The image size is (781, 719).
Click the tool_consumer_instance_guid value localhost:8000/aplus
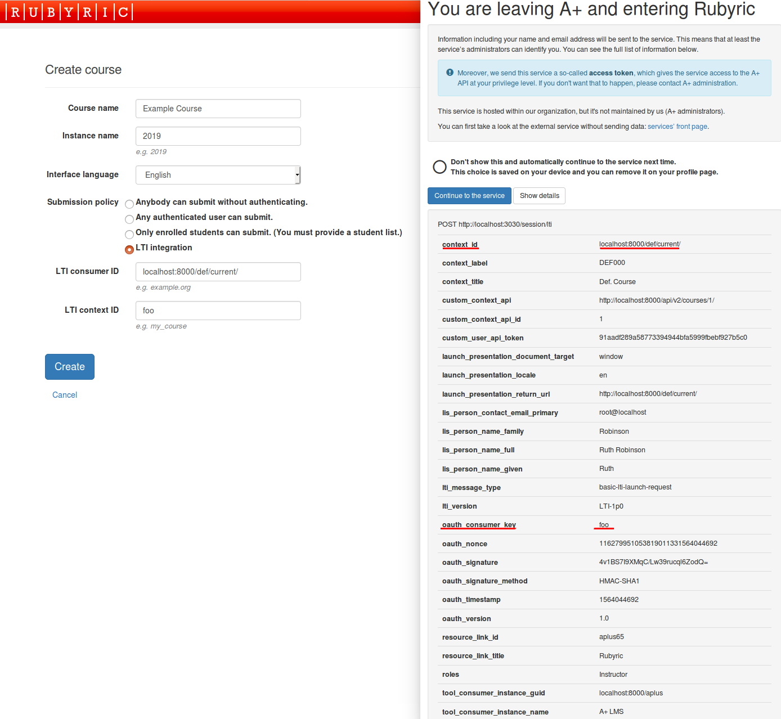coord(631,693)
